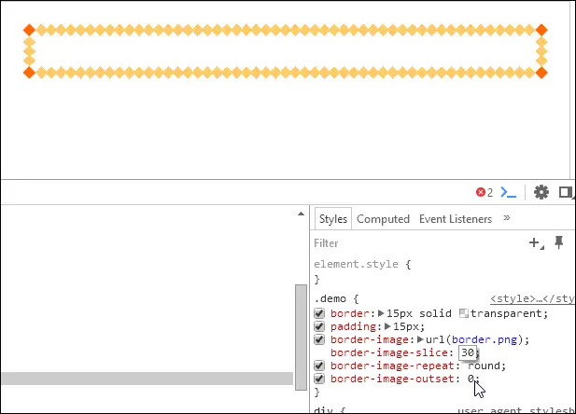
Task: Disable the border-image-repeat checkbox
Action: pos(319,366)
